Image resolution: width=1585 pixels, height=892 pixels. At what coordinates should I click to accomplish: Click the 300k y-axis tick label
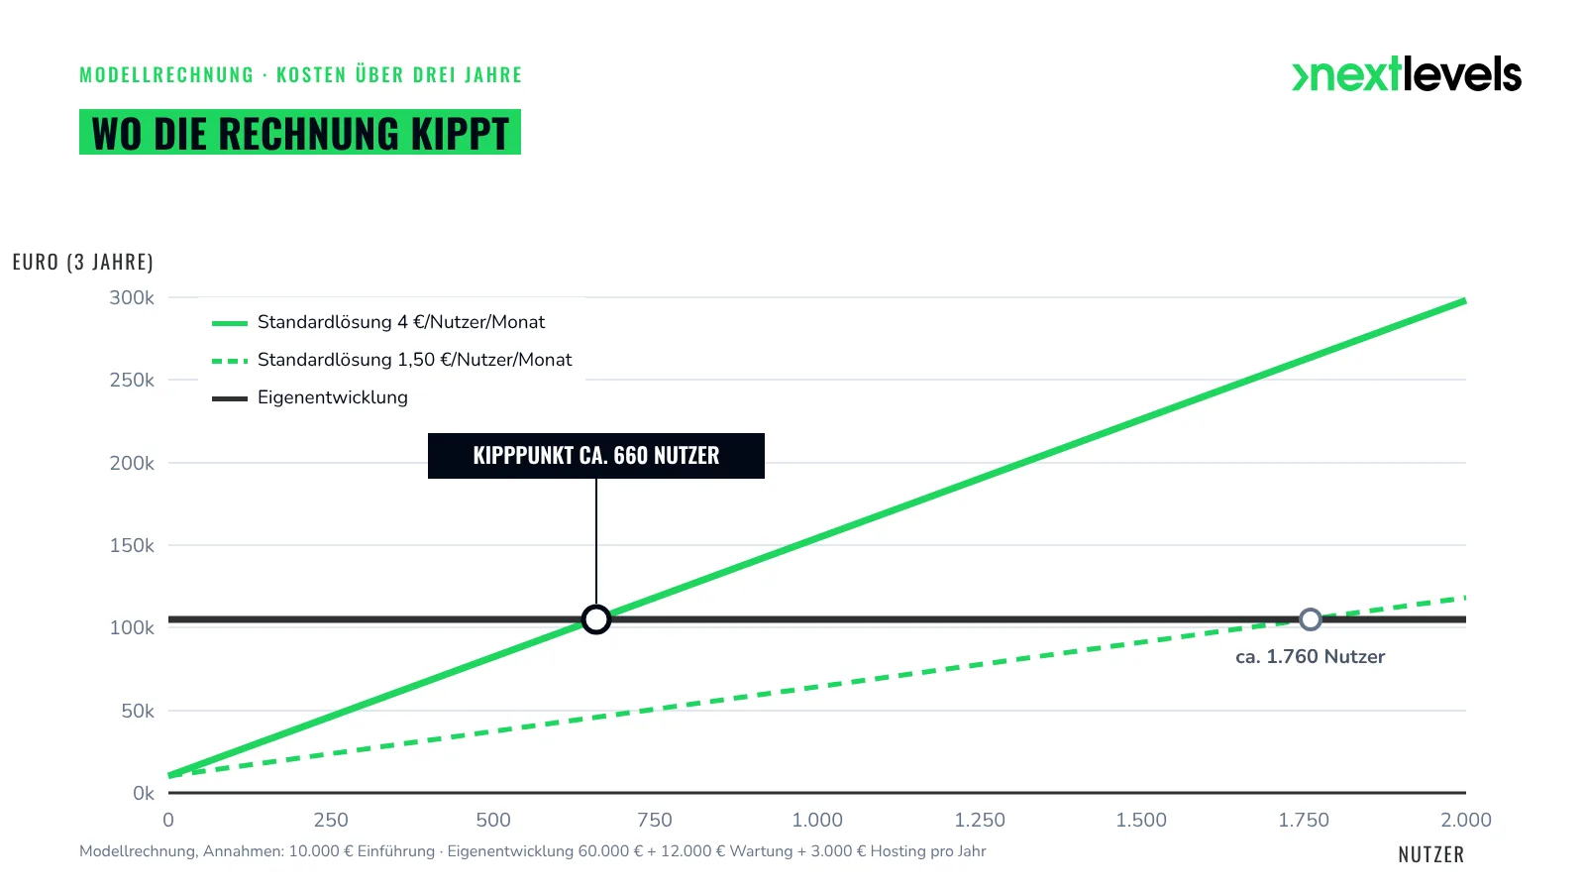pos(132,297)
